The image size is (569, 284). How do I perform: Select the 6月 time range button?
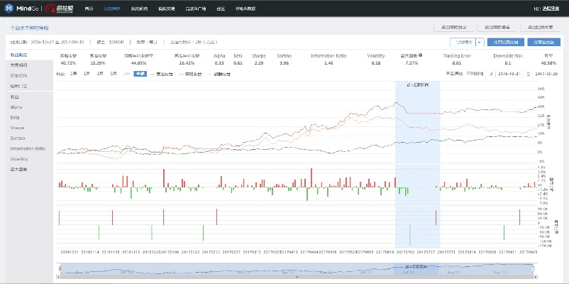(114, 73)
